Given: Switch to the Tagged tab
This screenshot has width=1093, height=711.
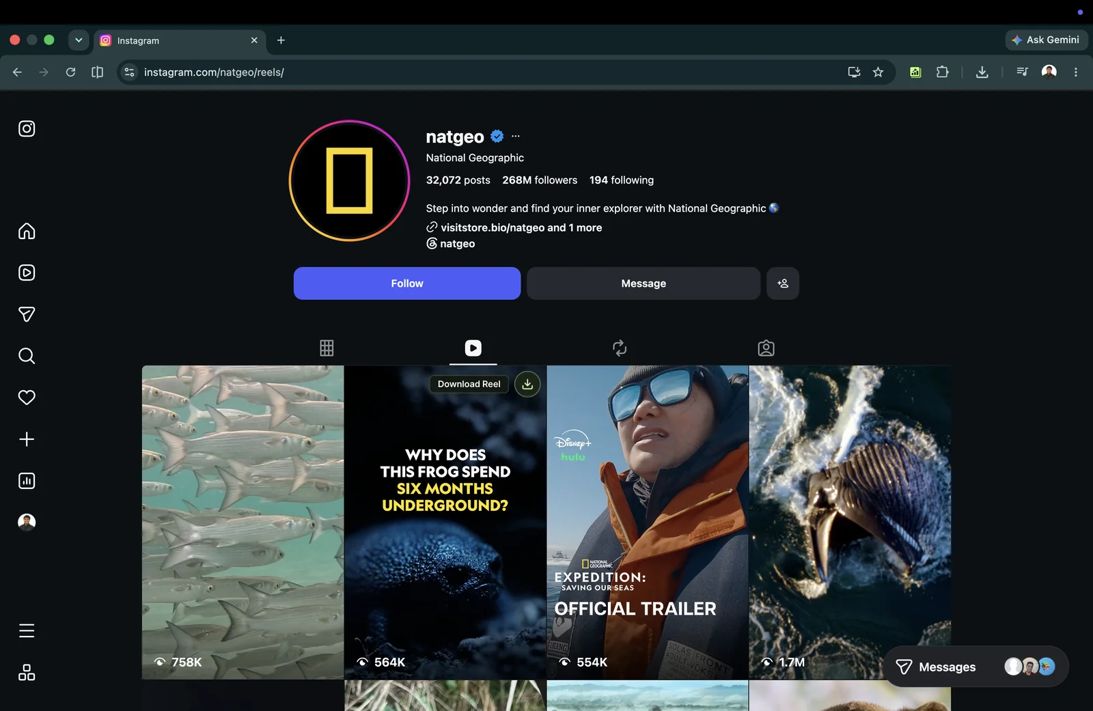Looking at the screenshot, I should (x=766, y=348).
